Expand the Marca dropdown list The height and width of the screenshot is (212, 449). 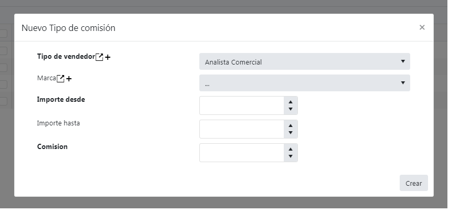pos(305,83)
